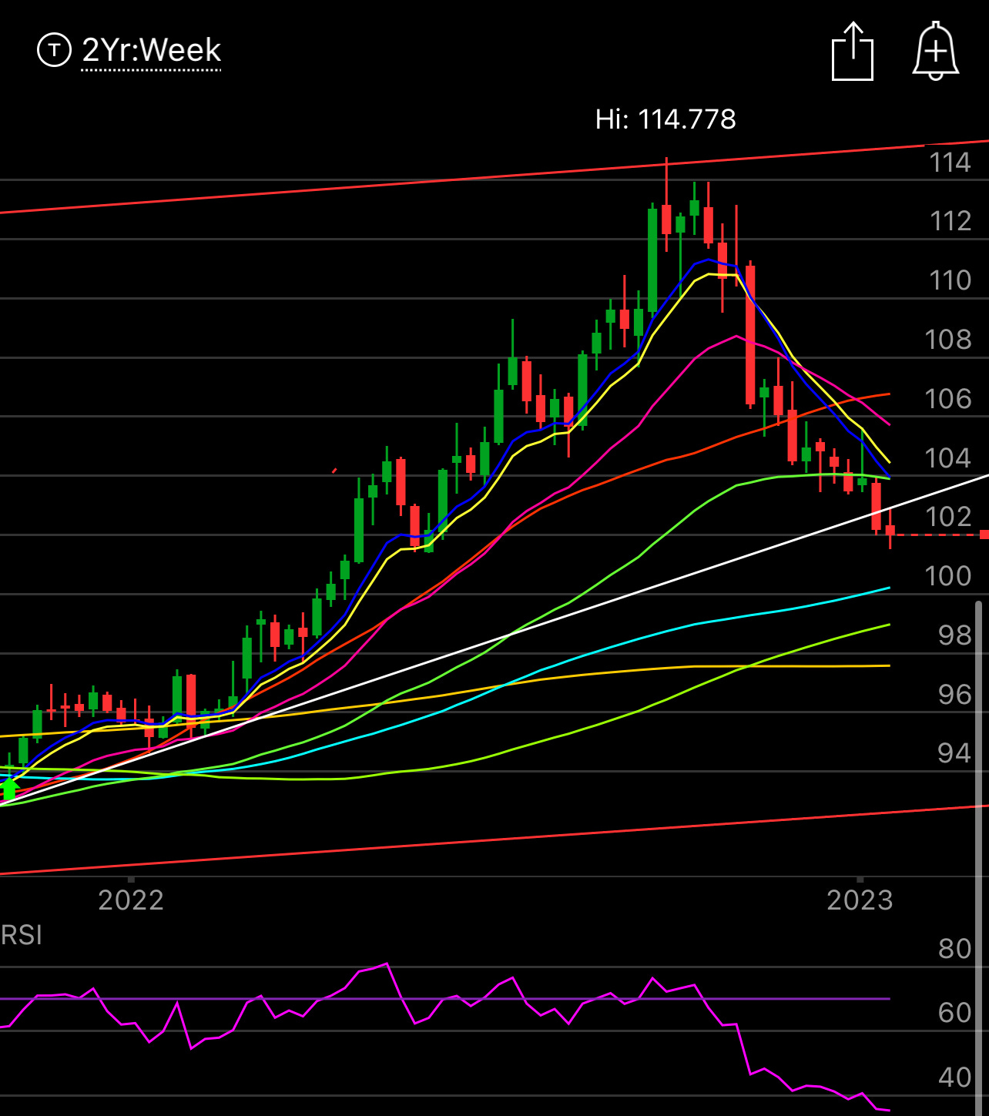Open the 2Yr:Week timeframe selector
This screenshot has height=1116, width=989.
coord(151,51)
